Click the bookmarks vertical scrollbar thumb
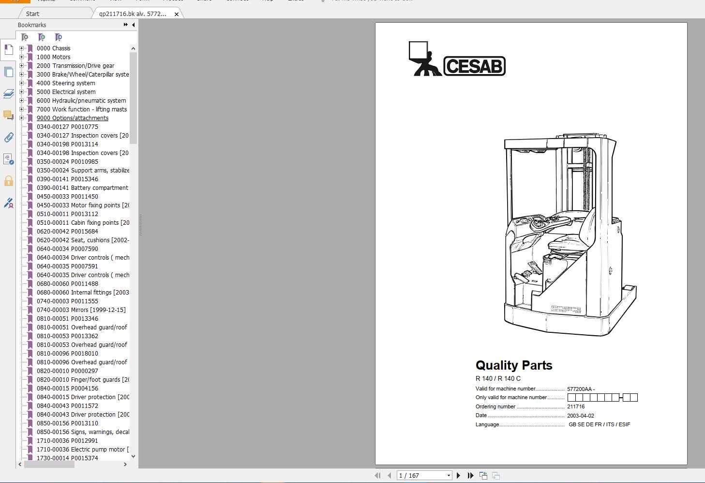Screen dimensions: 705x483 133,98
